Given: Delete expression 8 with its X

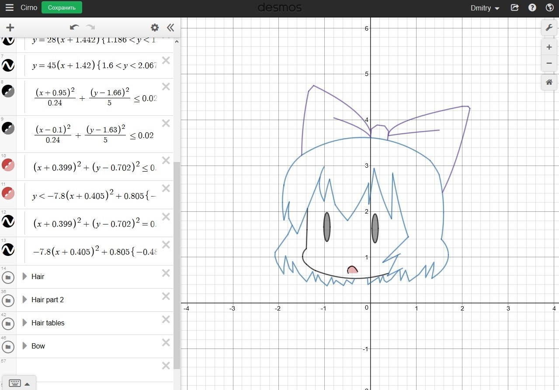Looking at the screenshot, I should pos(166,86).
